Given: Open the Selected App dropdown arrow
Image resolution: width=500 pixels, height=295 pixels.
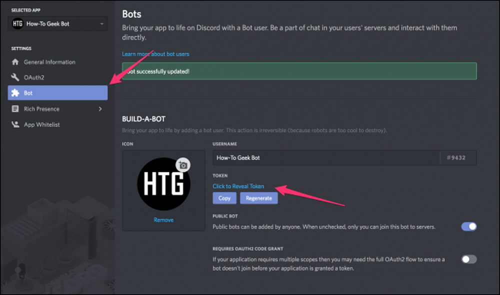Looking at the screenshot, I should click(101, 24).
